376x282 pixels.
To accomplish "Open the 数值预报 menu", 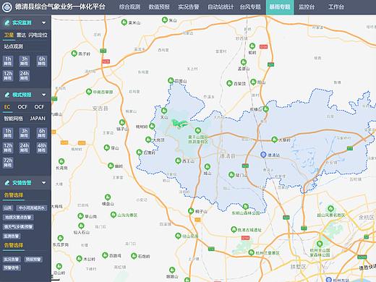I will click(159, 7).
